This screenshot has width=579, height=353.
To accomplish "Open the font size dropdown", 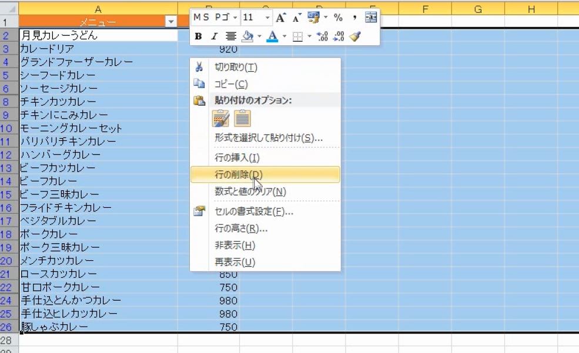I will coord(267,17).
